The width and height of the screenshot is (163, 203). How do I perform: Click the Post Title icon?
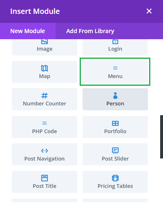coord(45,178)
